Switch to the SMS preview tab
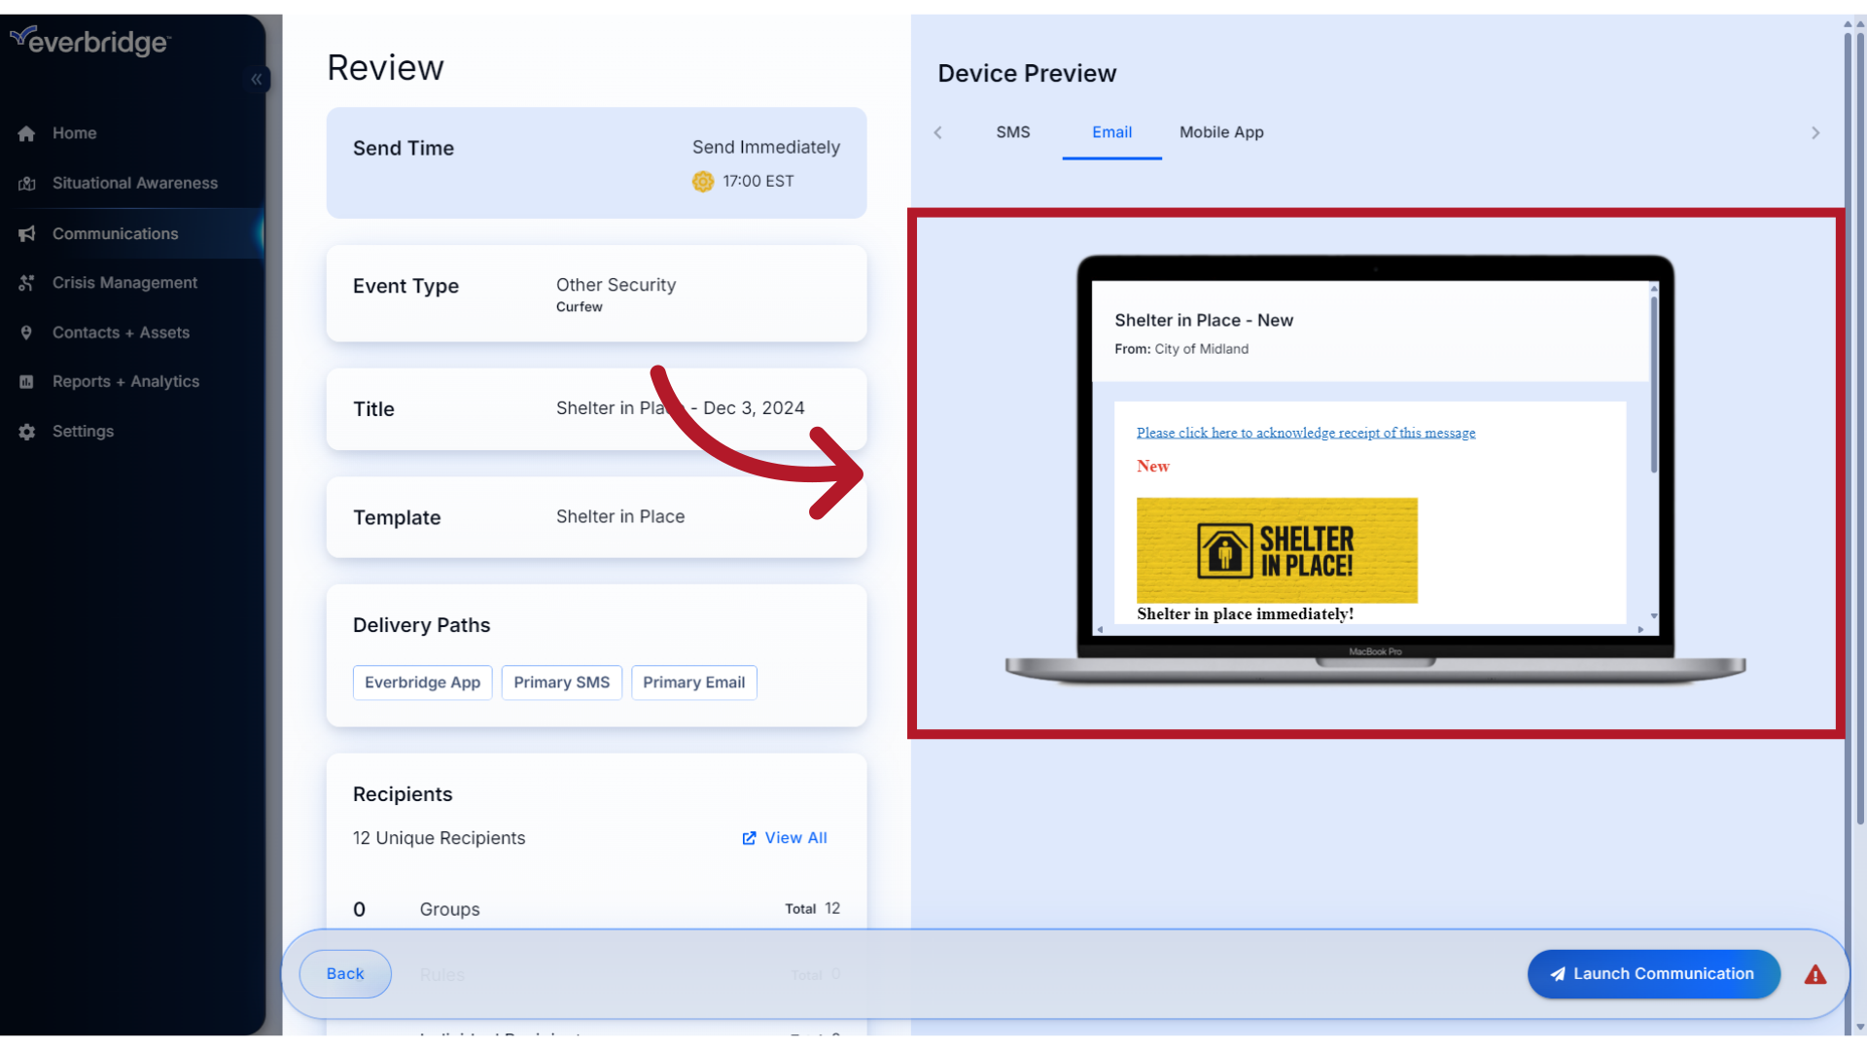This screenshot has width=1867, height=1050. 1012,132
